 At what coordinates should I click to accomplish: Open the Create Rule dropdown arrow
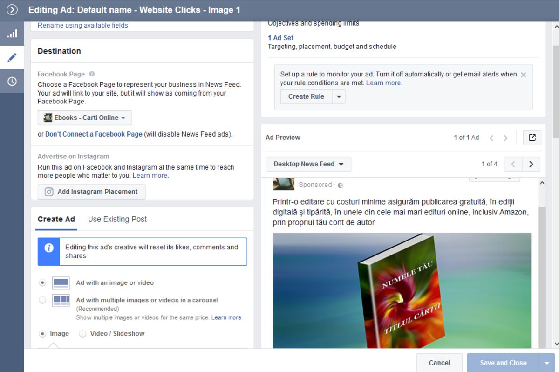[339, 96]
